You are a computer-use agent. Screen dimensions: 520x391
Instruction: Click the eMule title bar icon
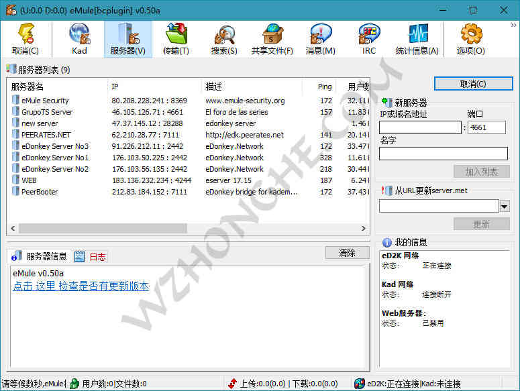tap(11, 10)
